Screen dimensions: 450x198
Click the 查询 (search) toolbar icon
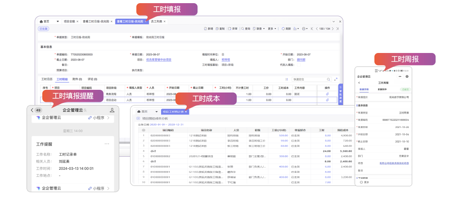[x=245, y=29]
